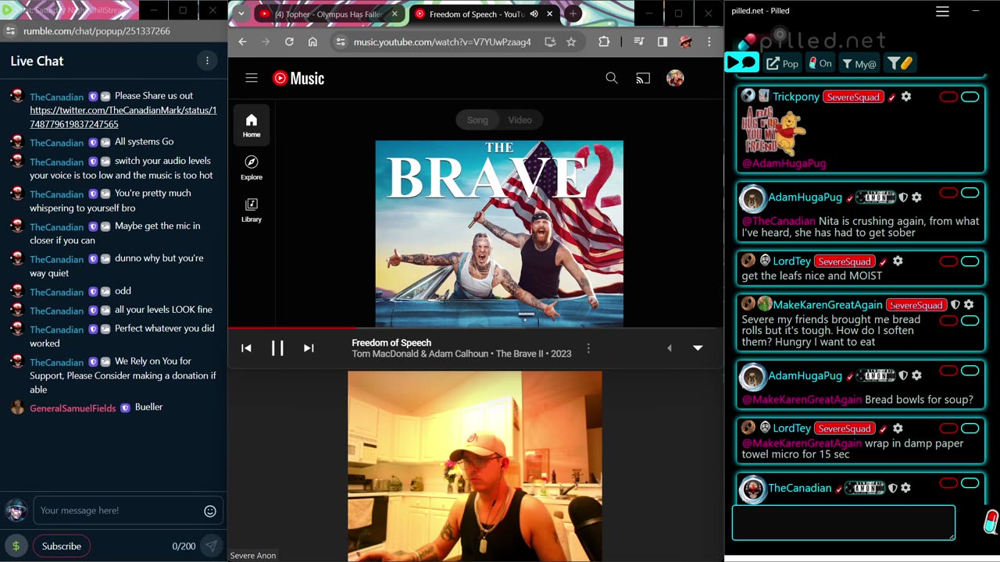Image resolution: width=1000 pixels, height=562 pixels.
Task: Open browser home page
Action: click(x=312, y=42)
